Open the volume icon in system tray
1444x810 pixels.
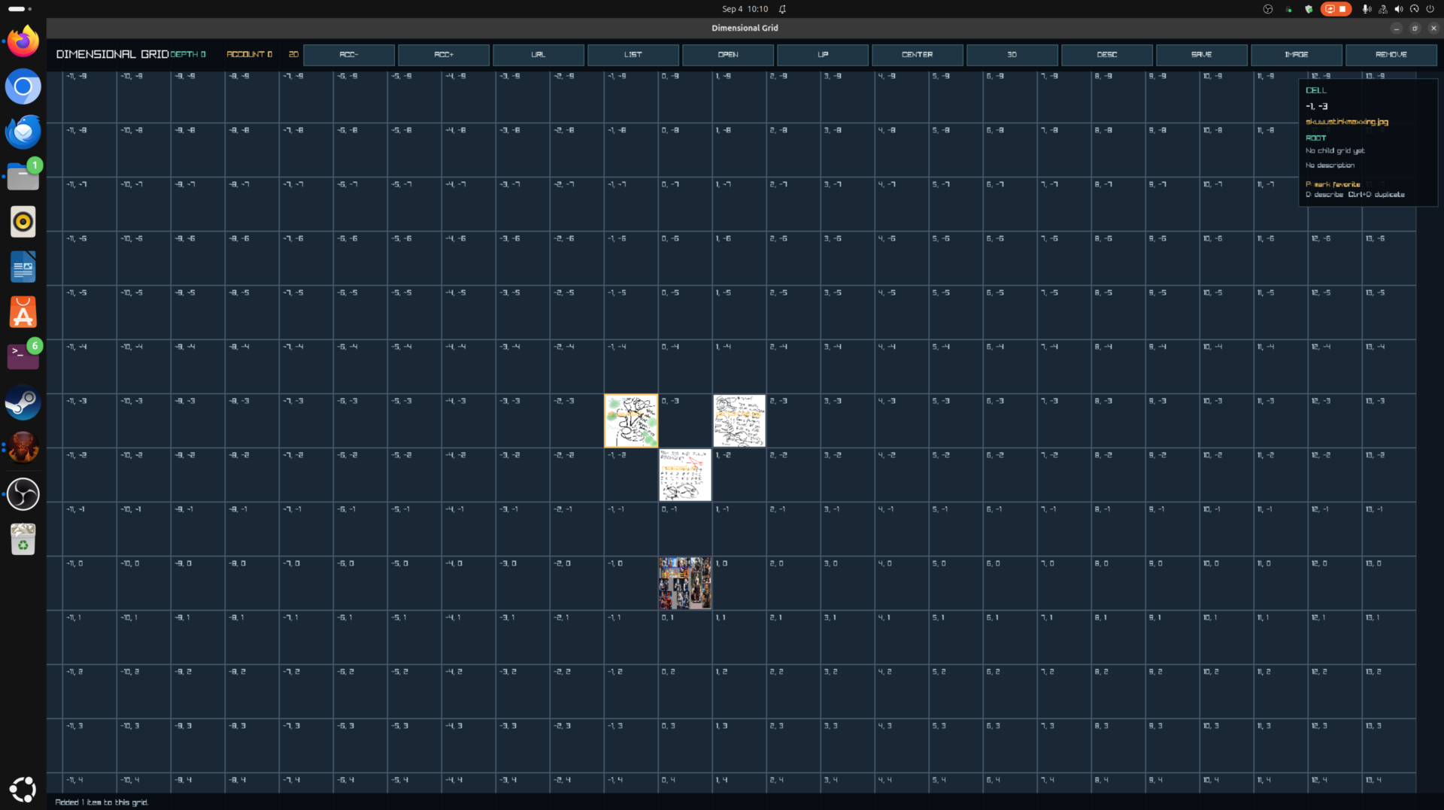click(1398, 9)
